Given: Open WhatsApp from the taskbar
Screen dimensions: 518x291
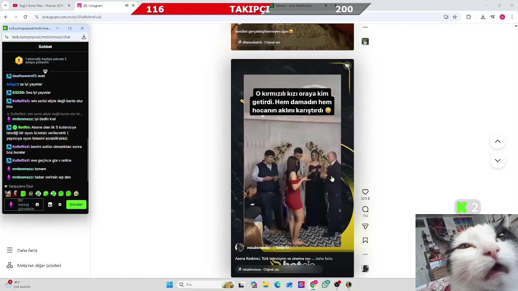Looking at the screenshot, I should pos(325,285).
